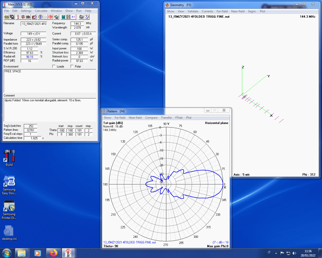
Task: Open the Settings menu in Main window
Action: (26, 11)
